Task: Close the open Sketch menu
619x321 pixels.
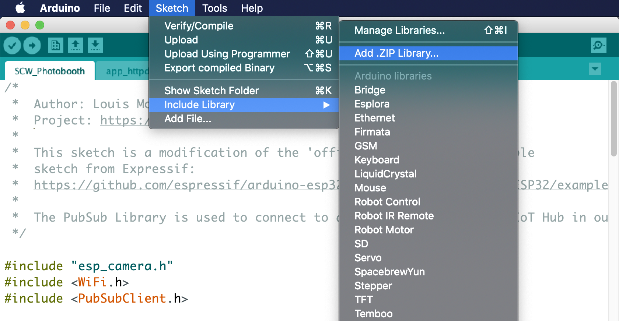Action: pyautogui.click(x=172, y=8)
